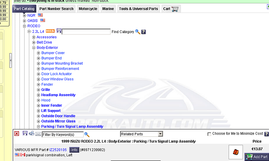269x161 pixels.
Task: Open the Bumper Mounting Bracket link
Action: click(x=62, y=64)
